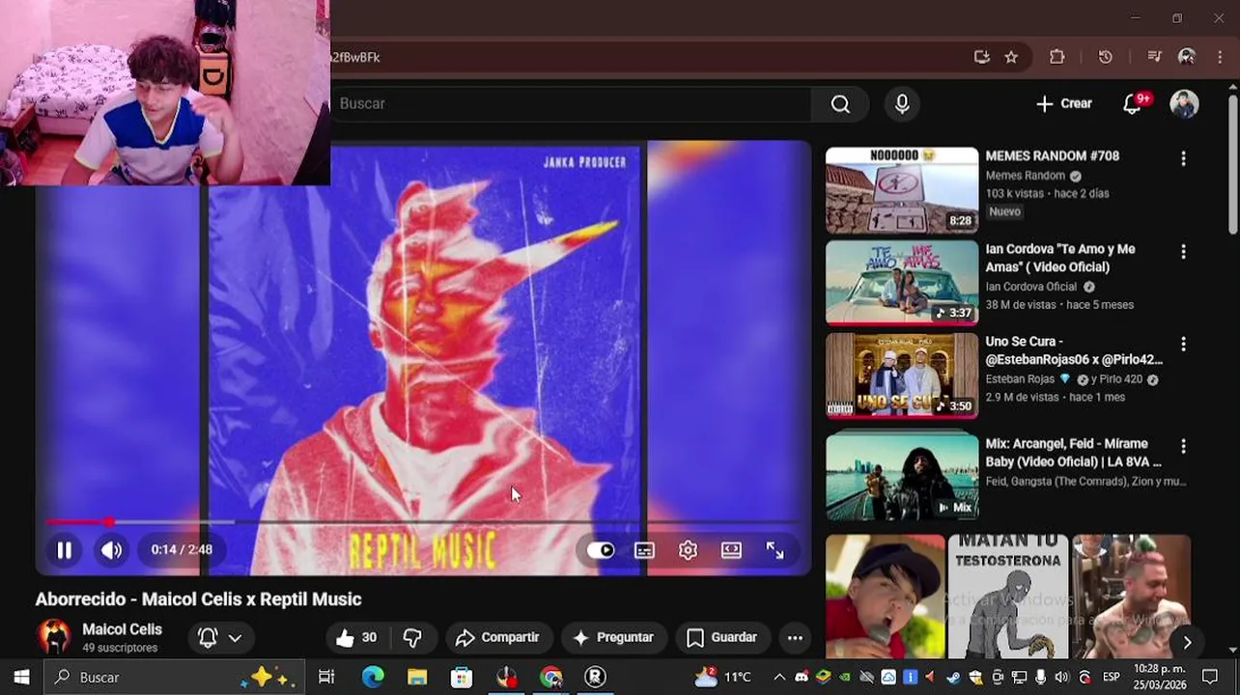Open the Maicol Celis channel name link
This screenshot has height=695, width=1240.
tap(122, 629)
